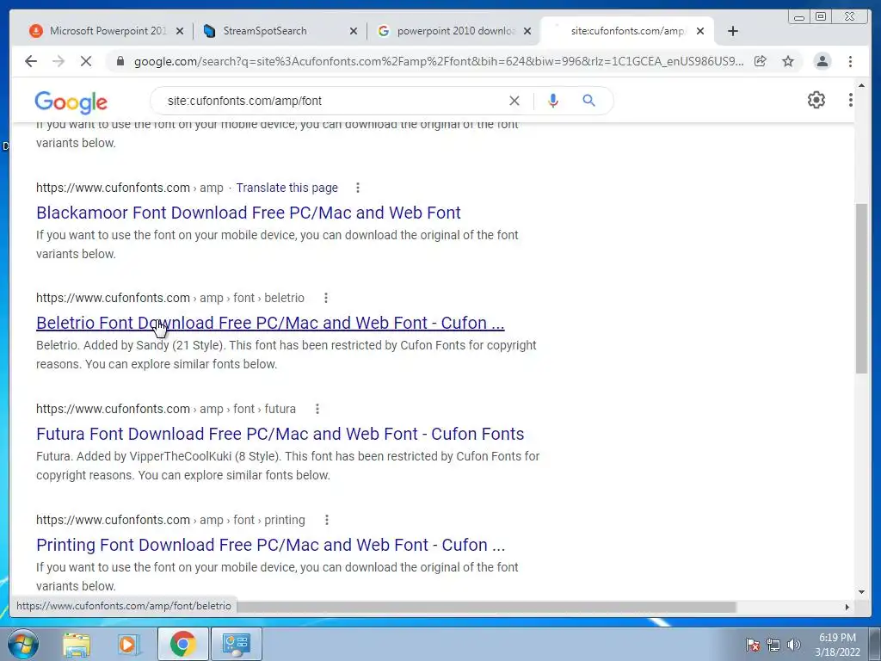This screenshot has height=661, width=881.
Task: Open the volume speaker tray icon
Action: [x=794, y=645]
